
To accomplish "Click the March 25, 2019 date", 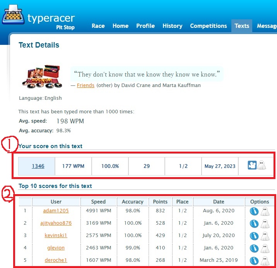I will (219, 260).
